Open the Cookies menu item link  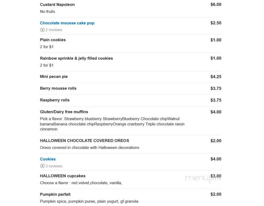(x=48, y=159)
